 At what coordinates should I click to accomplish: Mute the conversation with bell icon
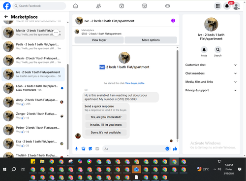204,49
